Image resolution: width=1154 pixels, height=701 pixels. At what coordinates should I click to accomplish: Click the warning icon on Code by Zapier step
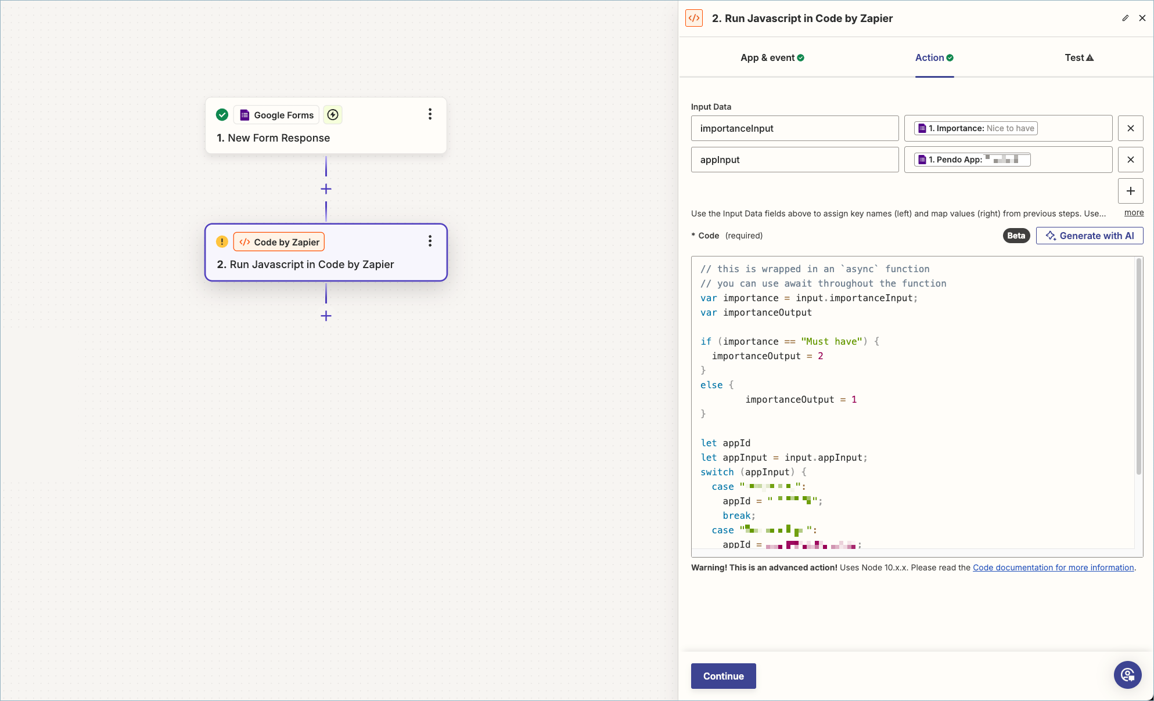click(x=222, y=242)
